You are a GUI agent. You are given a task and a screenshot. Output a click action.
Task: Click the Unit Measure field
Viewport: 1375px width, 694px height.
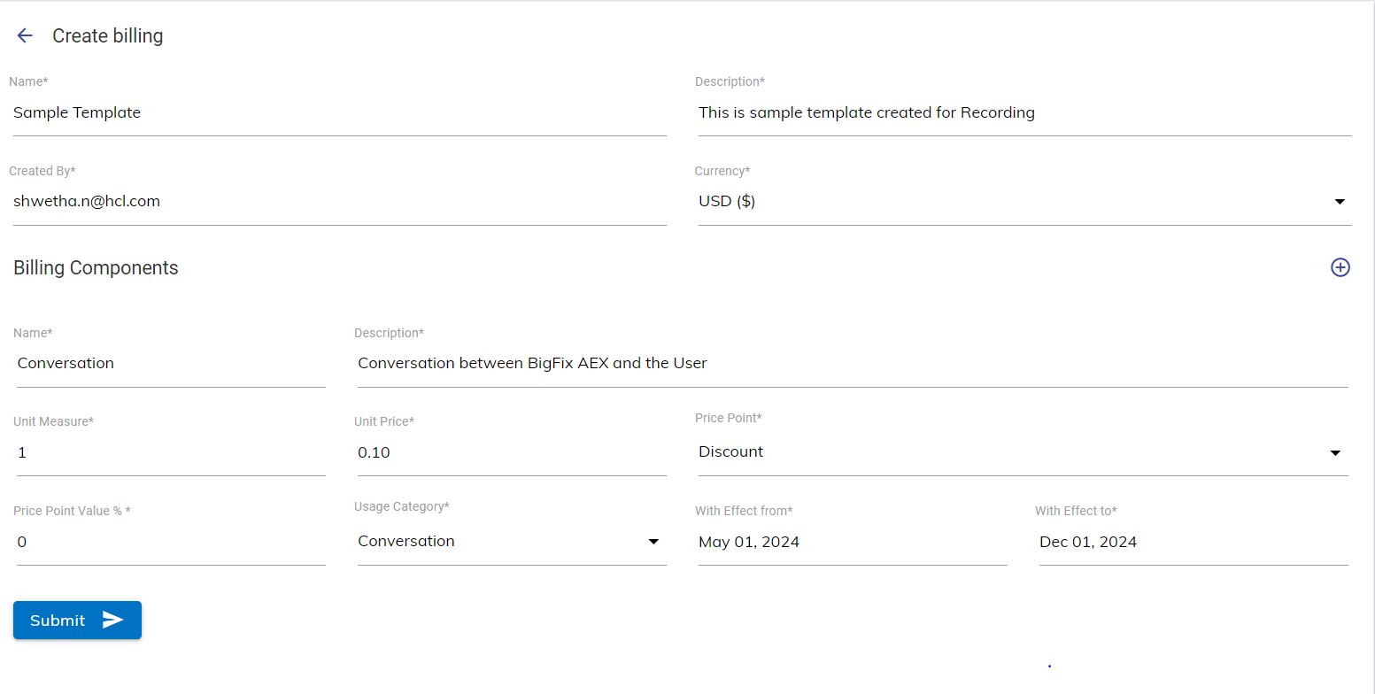pyautogui.click(x=171, y=453)
